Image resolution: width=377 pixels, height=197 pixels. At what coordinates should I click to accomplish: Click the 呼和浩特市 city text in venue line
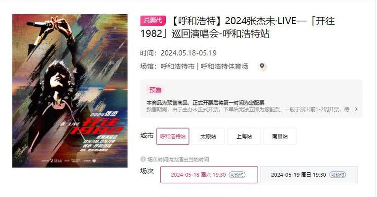tap(178, 66)
